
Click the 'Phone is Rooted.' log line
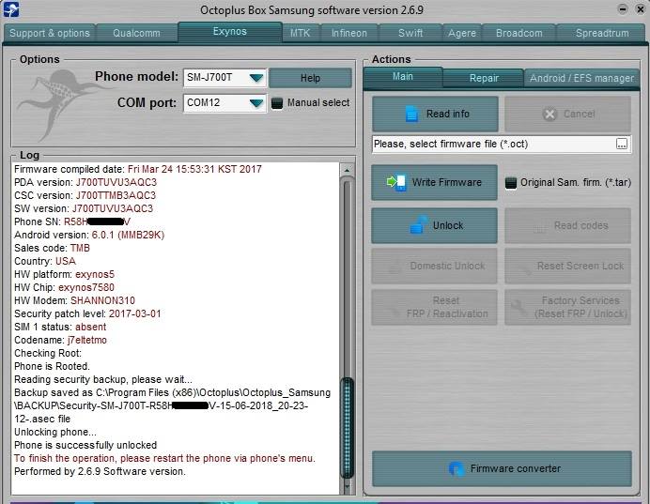[x=53, y=367]
